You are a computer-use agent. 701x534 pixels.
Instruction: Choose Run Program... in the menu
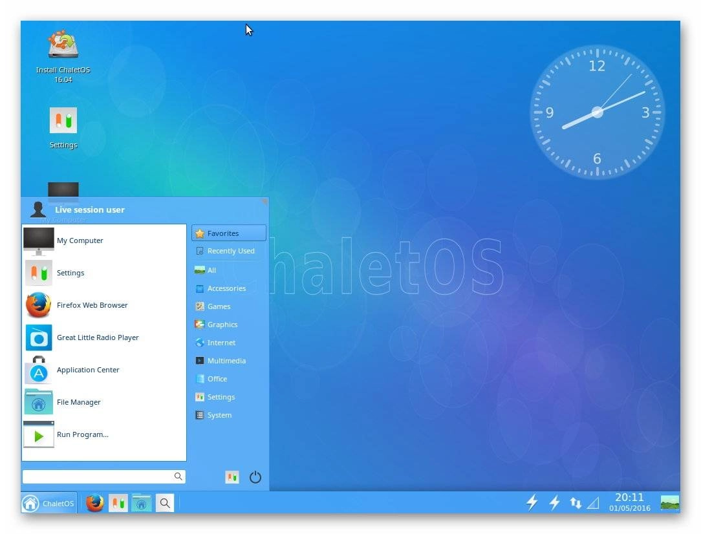(x=103, y=434)
